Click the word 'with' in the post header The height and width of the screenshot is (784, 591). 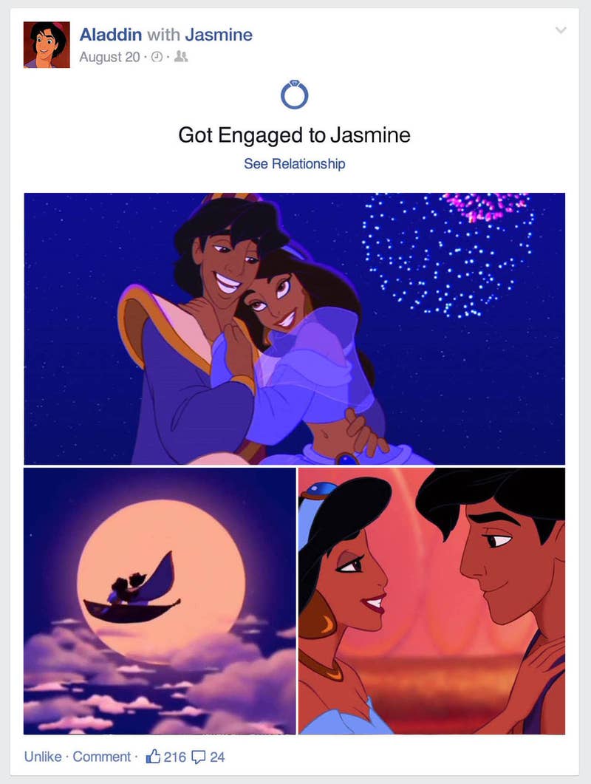tap(163, 35)
